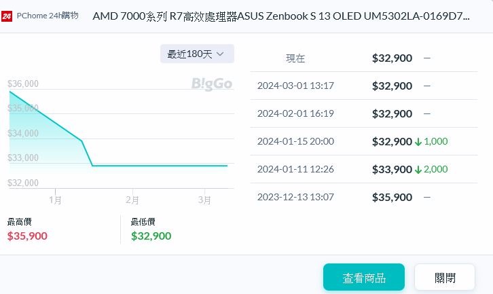Select the 2024-02-01 16:19 price record
This screenshot has height=294, width=493.
(x=364, y=113)
